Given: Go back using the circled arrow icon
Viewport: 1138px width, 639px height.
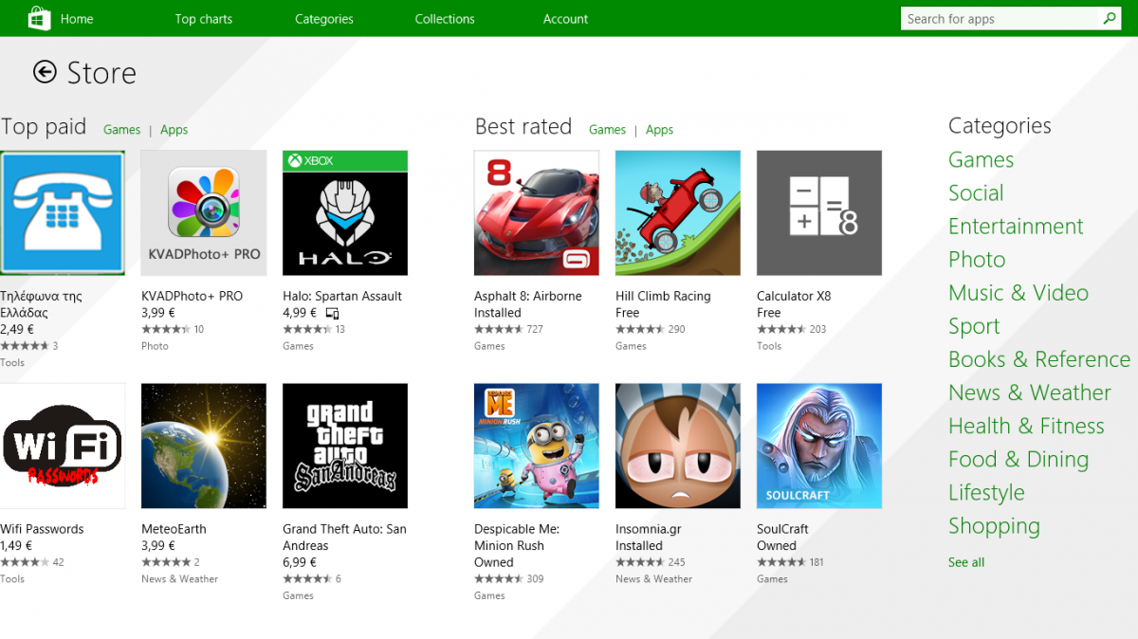Looking at the screenshot, I should tap(45, 72).
